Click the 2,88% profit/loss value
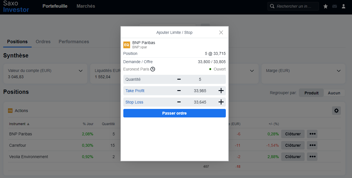This screenshot has width=352, height=178. pyautogui.click(x=273, y=157)
